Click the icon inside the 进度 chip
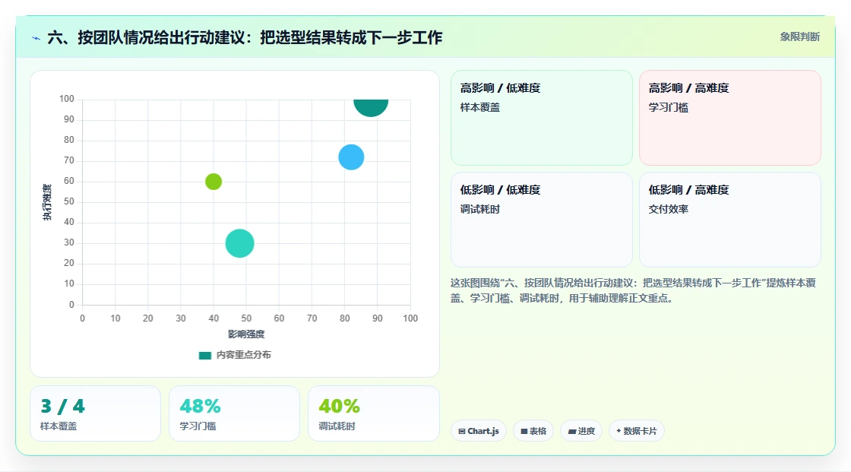This screenshot has width=851, height=472. pyautogui.click(x=572, y=431)
